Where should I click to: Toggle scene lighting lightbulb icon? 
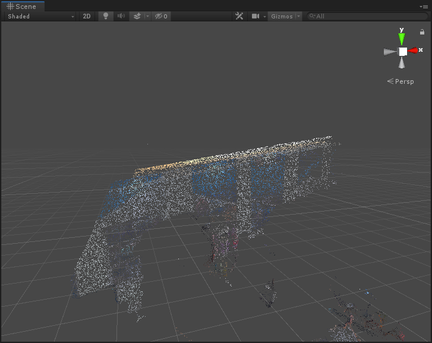click(x=106, y=16)
